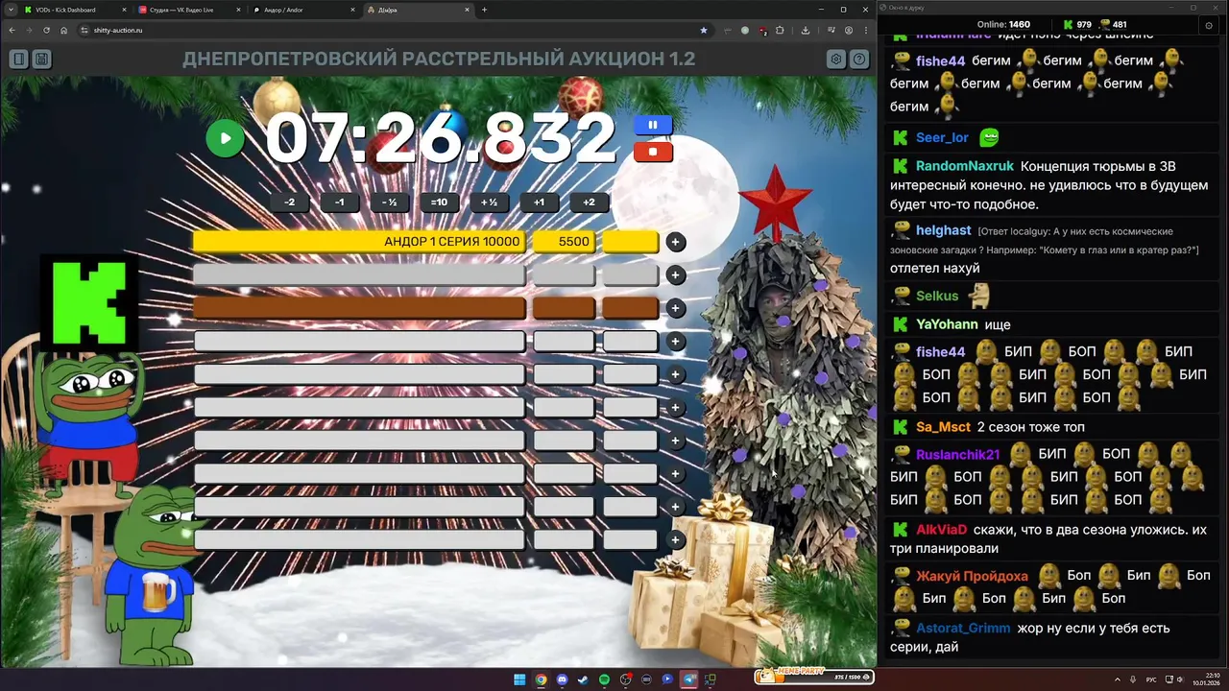Open browser extensions puzzle icon
1229x691 pixels.
click(x=779, y=30)
